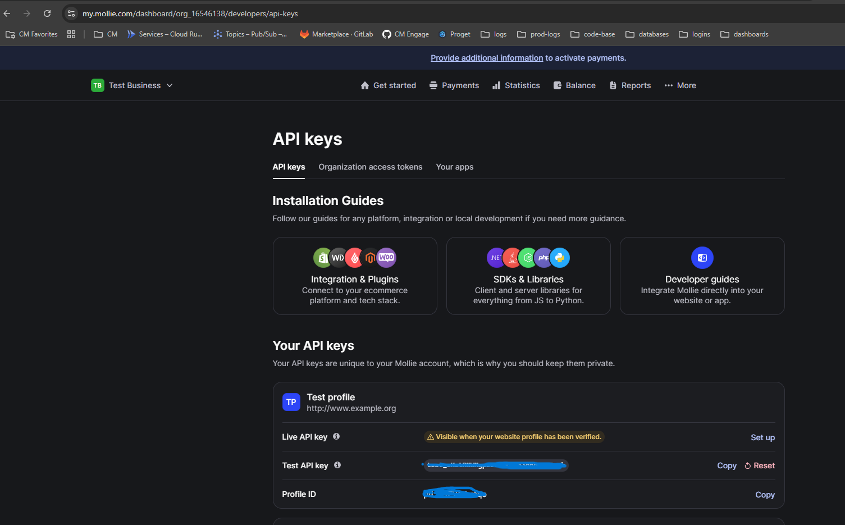Open the Proget bookmark
This screenshot has height=525, width=845.
click(x=455, y=34)
